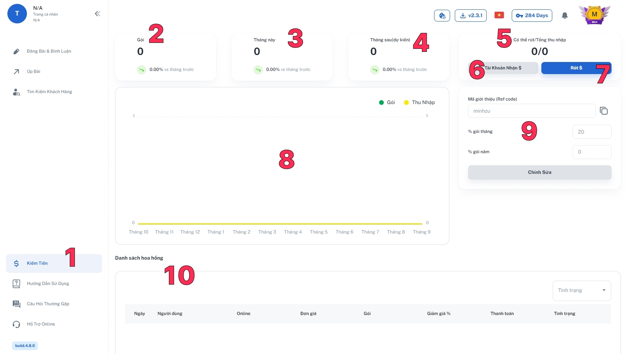
Task: Click the T user avatar
Action: point(17,14)
